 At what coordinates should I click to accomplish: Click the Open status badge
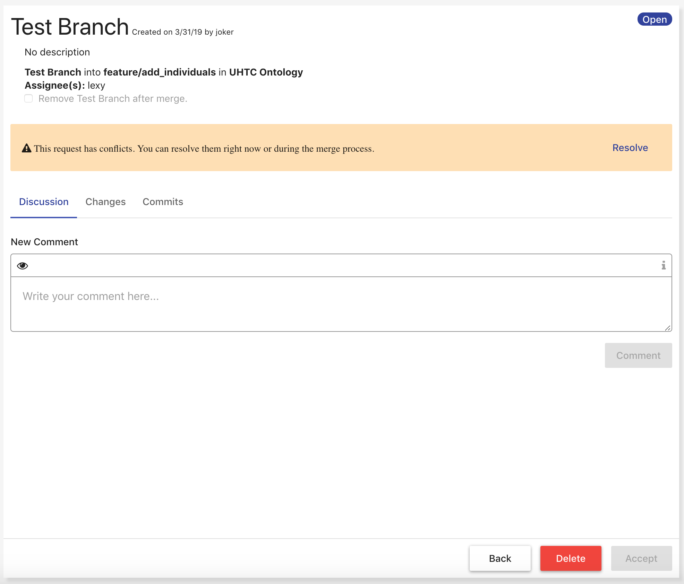(655, 19)
